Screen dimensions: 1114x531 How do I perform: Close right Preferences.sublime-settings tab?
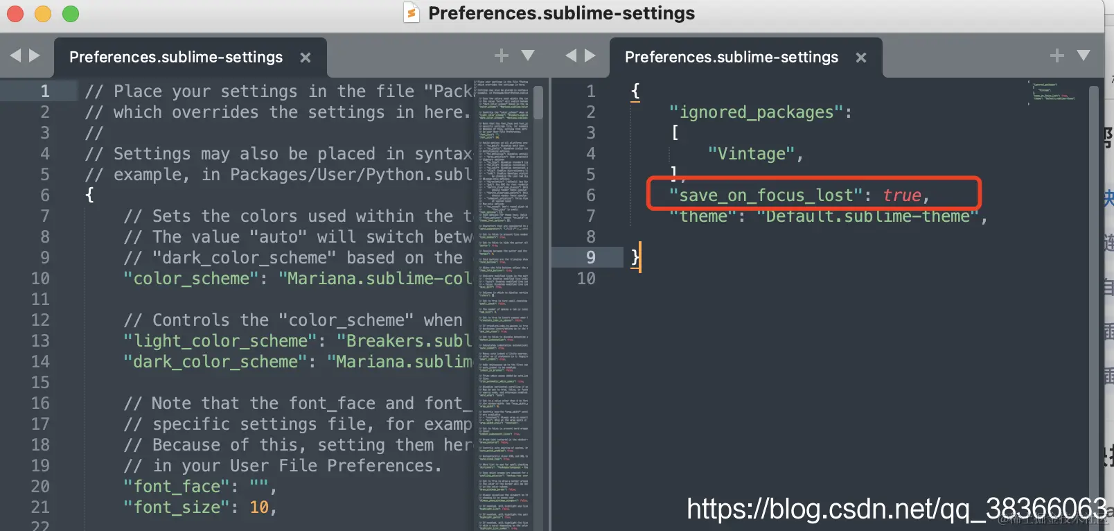(x=861, y=58)
